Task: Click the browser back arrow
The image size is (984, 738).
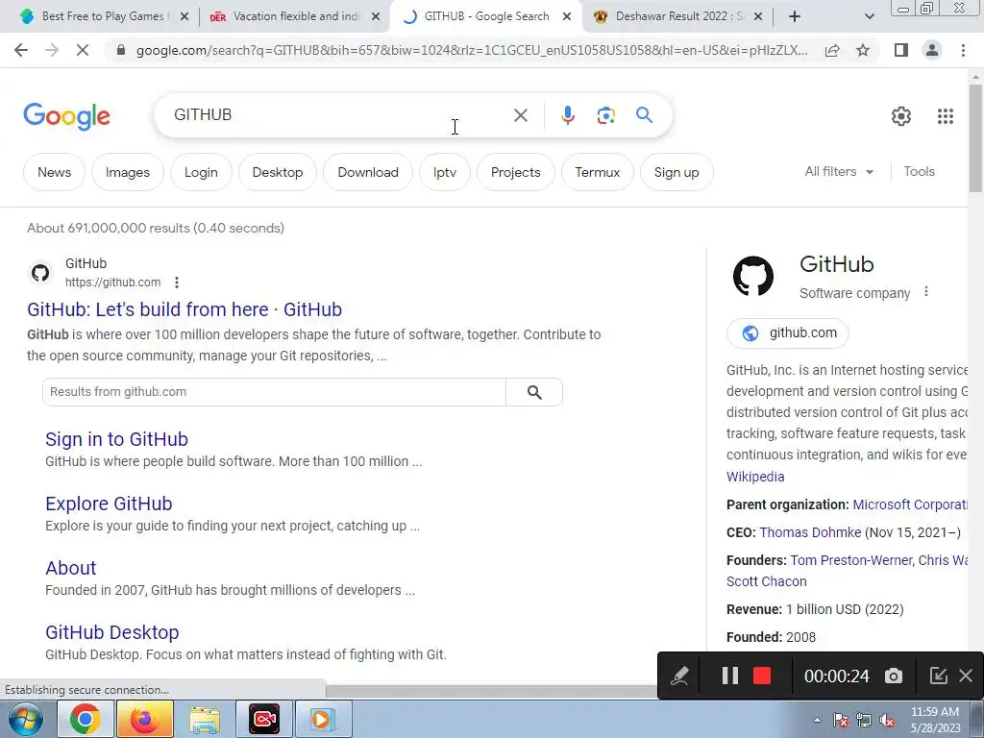Action: click(x=21, y=50)
